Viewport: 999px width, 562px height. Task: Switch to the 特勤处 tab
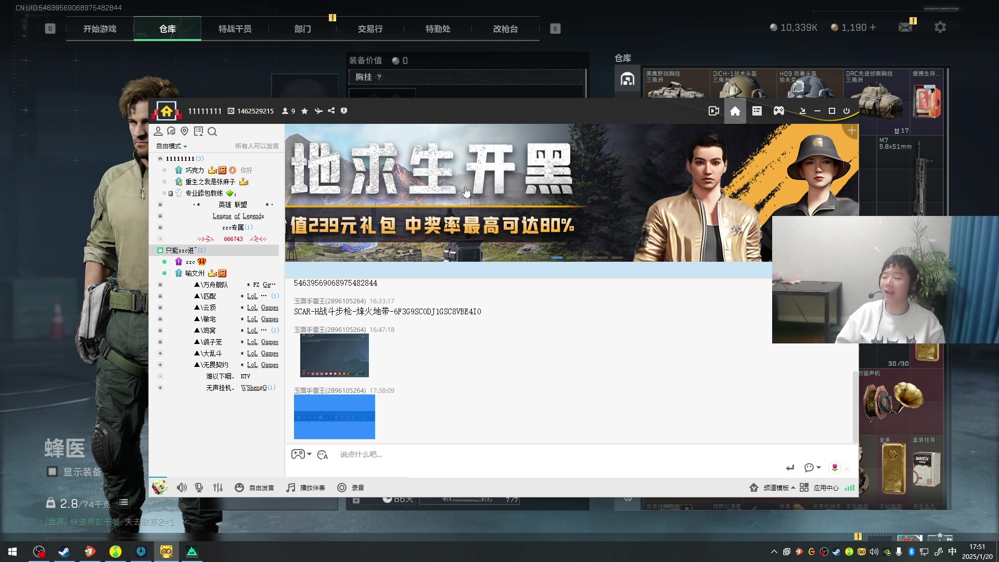(x=438, y=29)
